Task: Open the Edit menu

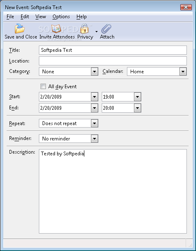Action: 25,17
